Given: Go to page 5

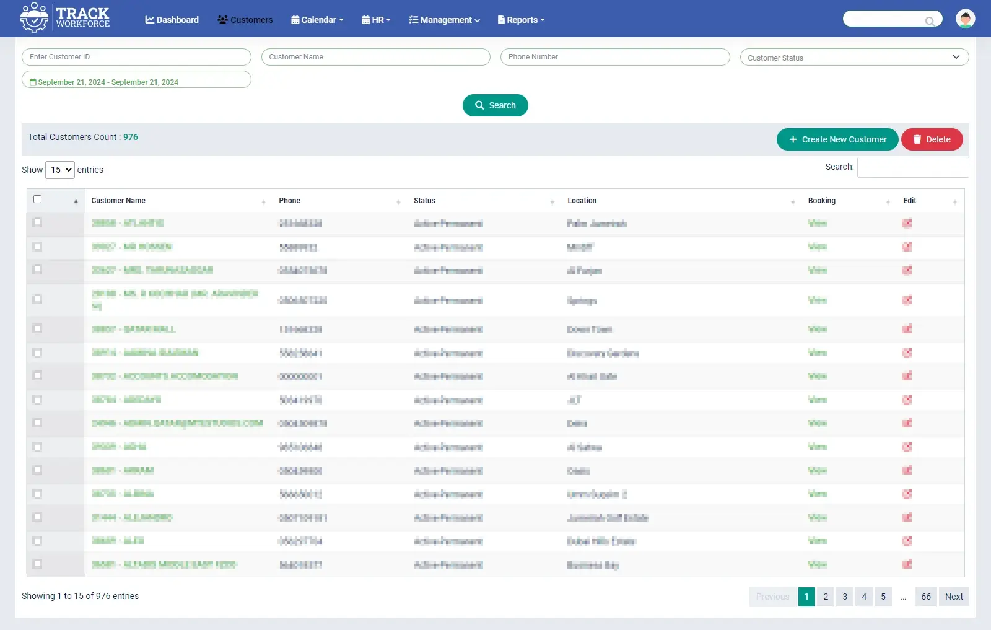Looking at the screenshot, I should tap(883, 597).
